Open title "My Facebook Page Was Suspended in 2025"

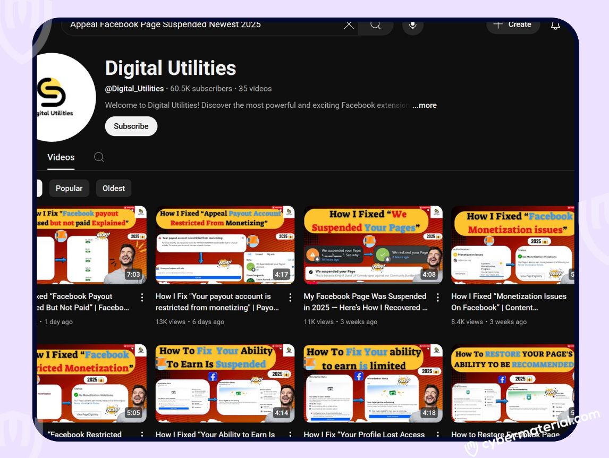[x=366, y=302]
